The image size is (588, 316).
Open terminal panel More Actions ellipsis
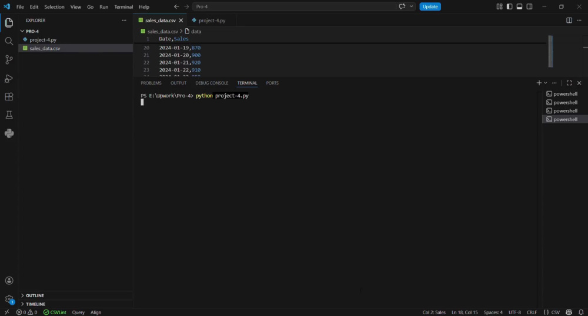554,83
